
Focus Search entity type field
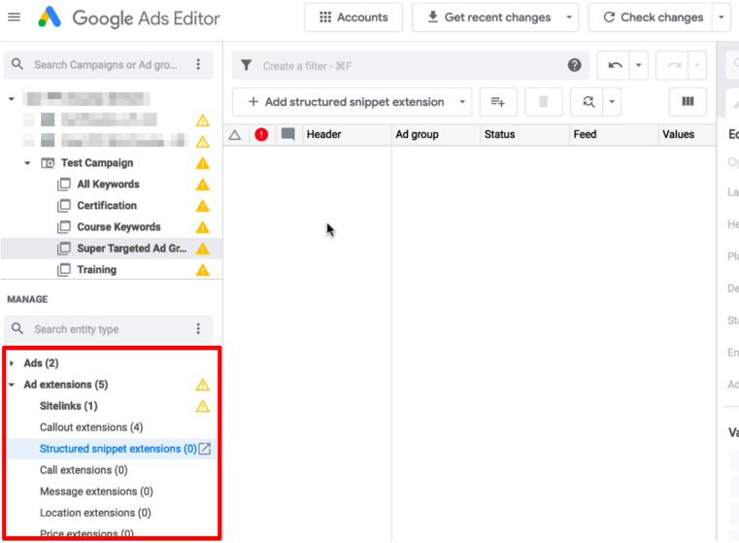click(109, 329)
